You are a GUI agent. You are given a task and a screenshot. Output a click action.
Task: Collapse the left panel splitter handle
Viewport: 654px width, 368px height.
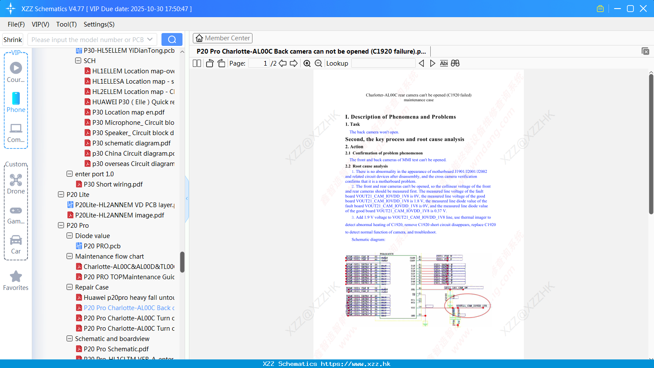click(x=187, y=199)
